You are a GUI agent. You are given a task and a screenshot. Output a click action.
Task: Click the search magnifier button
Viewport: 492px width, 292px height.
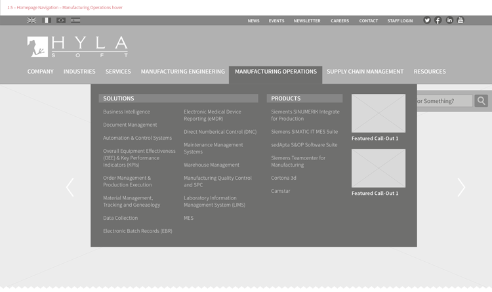[481, 101]
